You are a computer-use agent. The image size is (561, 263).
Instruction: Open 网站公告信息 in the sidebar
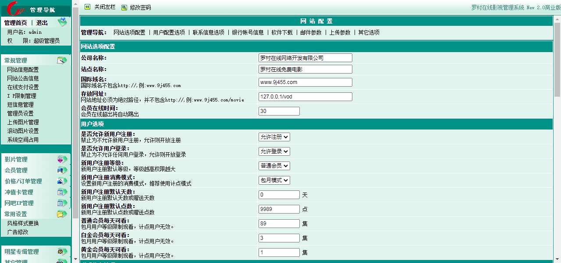[23, 78]
